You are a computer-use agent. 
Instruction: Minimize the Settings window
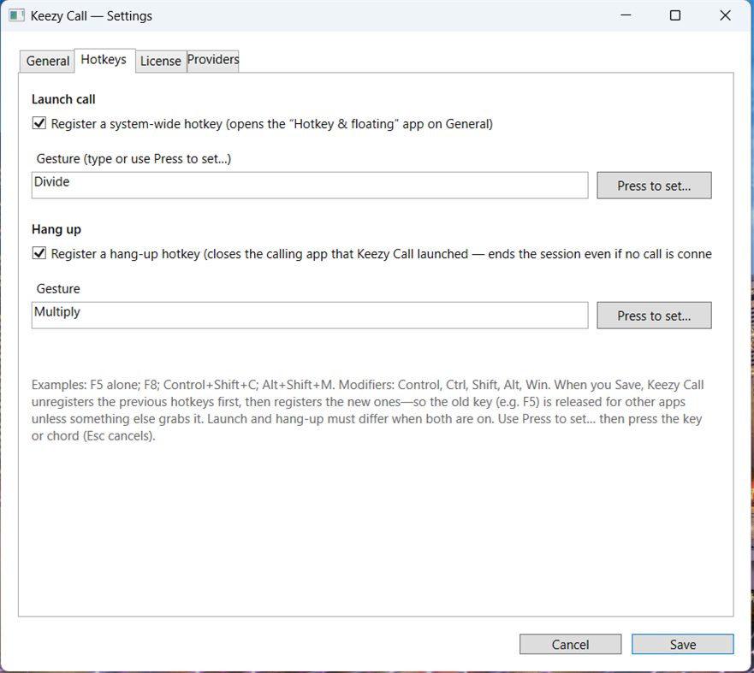coord(626,15)
